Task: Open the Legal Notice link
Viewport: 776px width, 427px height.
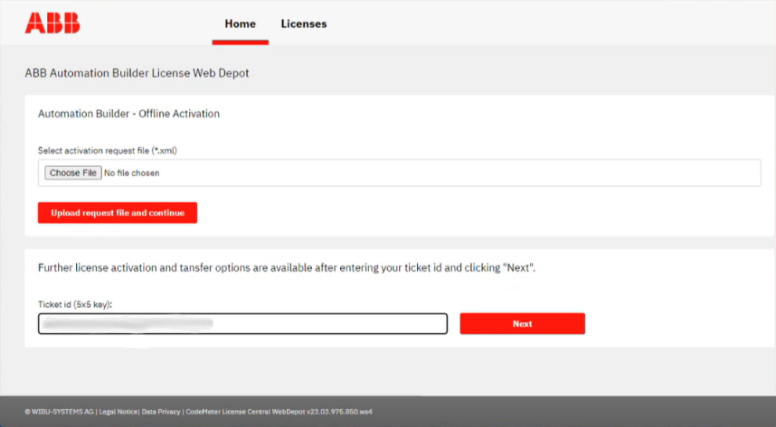Action: coord(118,412)
